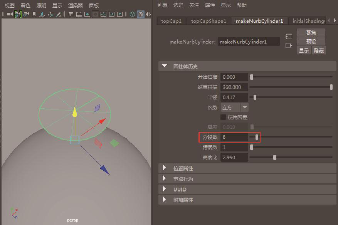Toggle the viewport grid icon
The width and height of the screenshot is (338, 225).
point(71,14)
